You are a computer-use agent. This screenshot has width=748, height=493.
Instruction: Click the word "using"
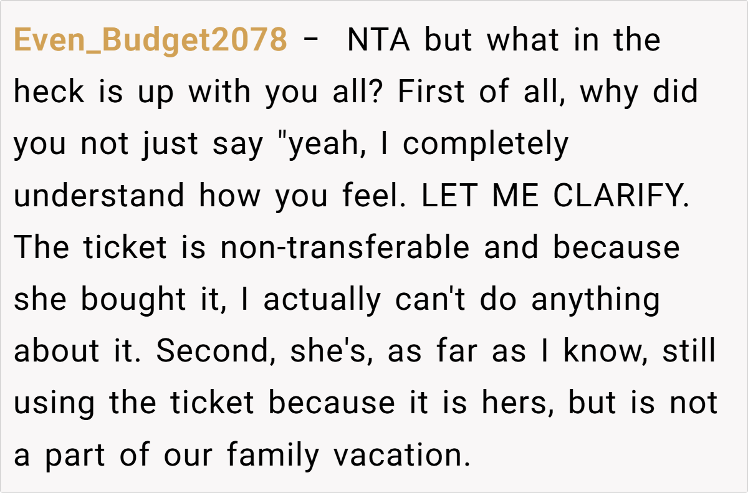[x=54, y=404]
